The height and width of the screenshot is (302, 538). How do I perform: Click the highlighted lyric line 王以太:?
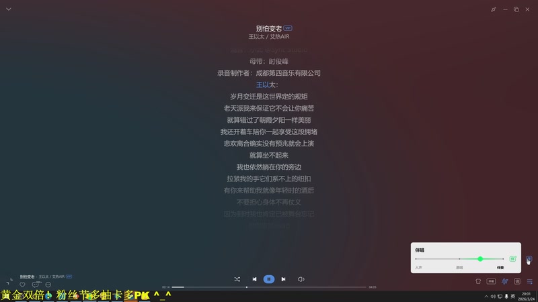[267, 85]
